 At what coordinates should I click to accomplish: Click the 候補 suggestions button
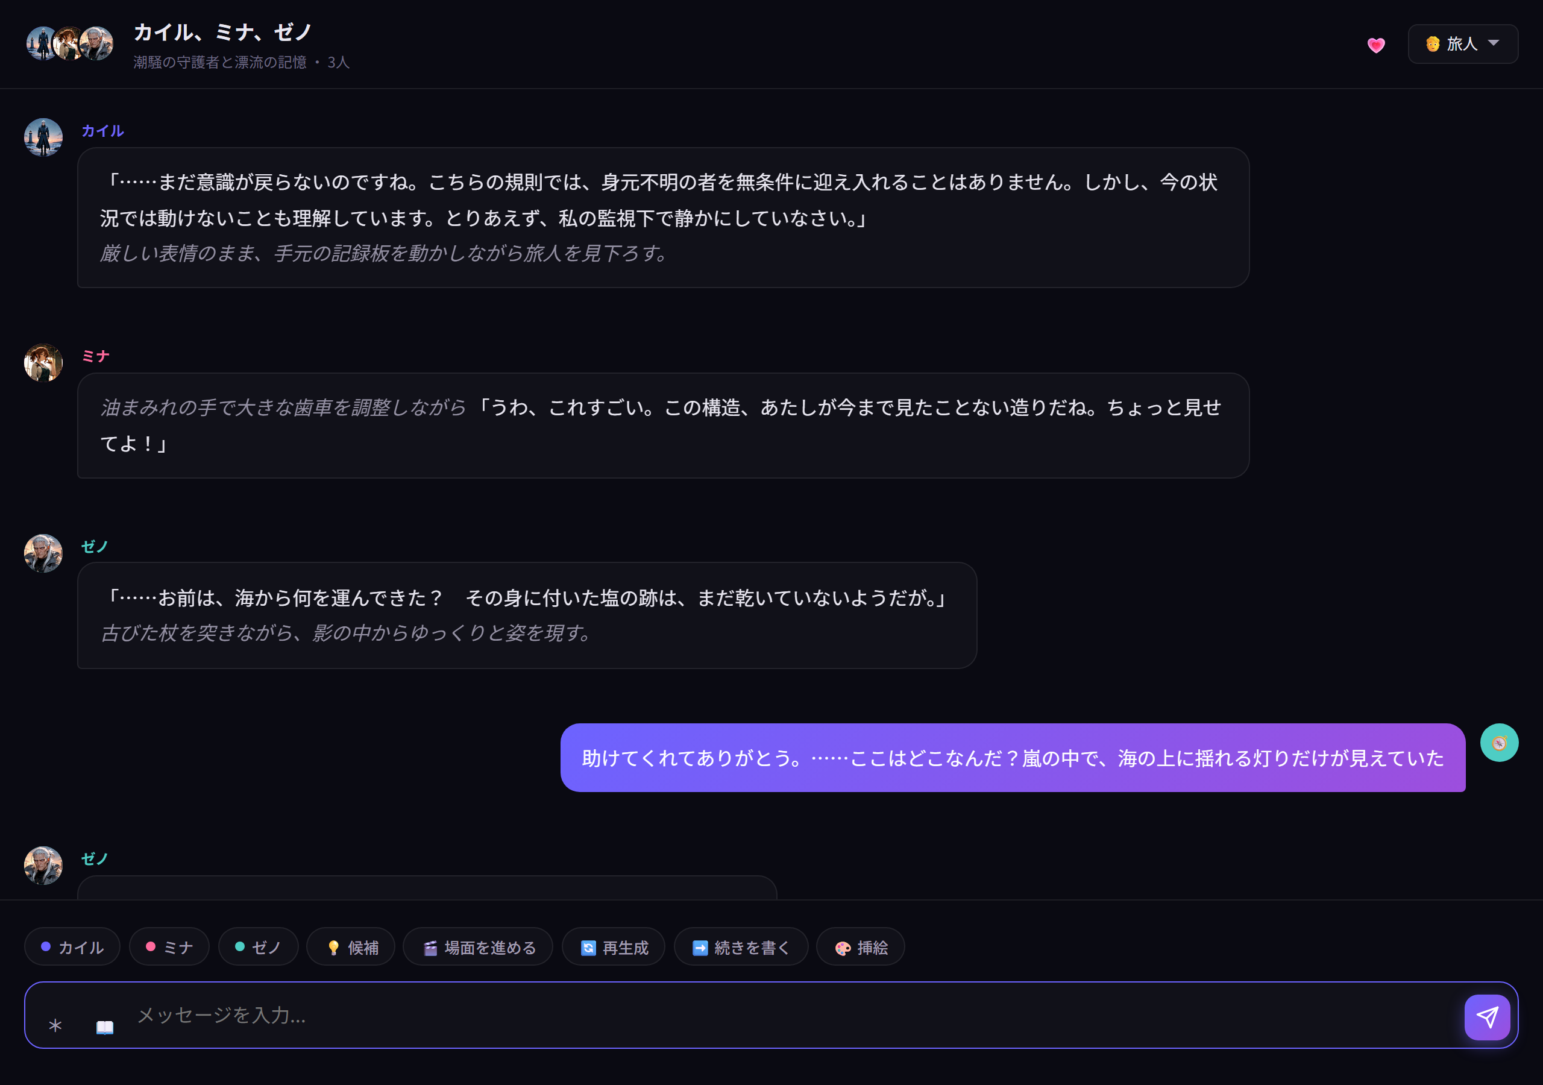(x=351, y=946)
